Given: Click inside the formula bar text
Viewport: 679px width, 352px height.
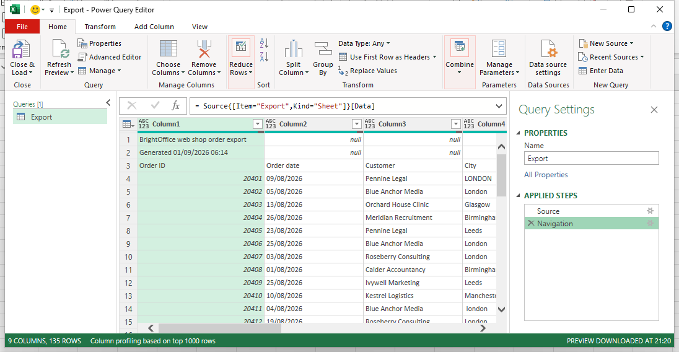Looking at the screenshot, I should (284, 106).
